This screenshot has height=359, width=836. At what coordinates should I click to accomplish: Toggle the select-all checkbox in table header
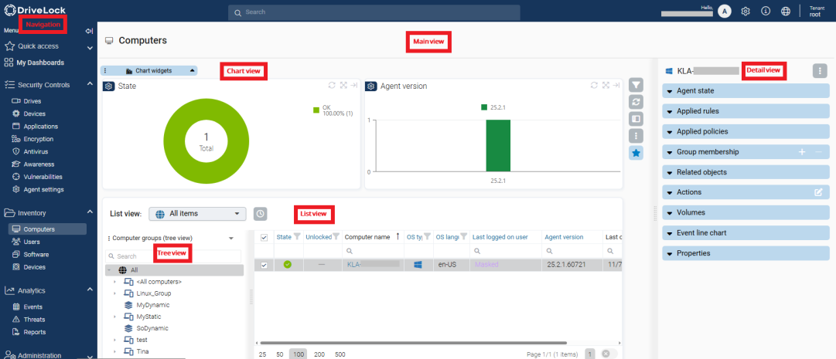[265, 238]
